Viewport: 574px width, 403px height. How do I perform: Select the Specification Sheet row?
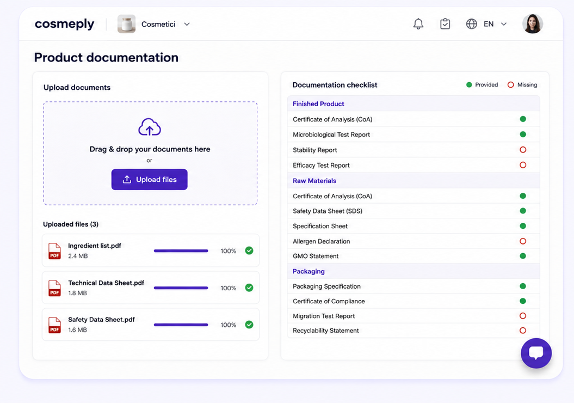[x=413, y=226]
